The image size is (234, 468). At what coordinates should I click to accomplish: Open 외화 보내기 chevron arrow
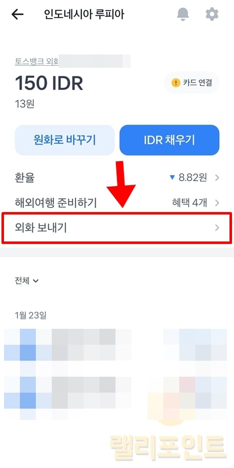click(217, 228)
